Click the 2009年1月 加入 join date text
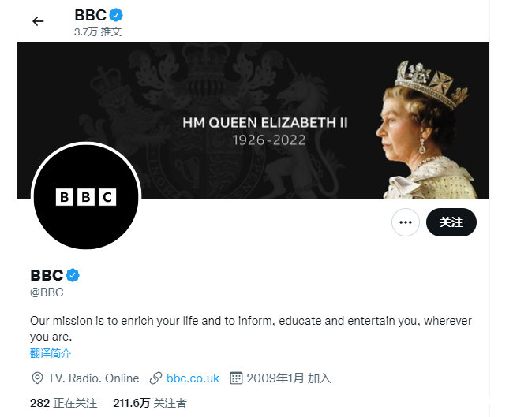513x417 pixels. (x=289, y=378)
